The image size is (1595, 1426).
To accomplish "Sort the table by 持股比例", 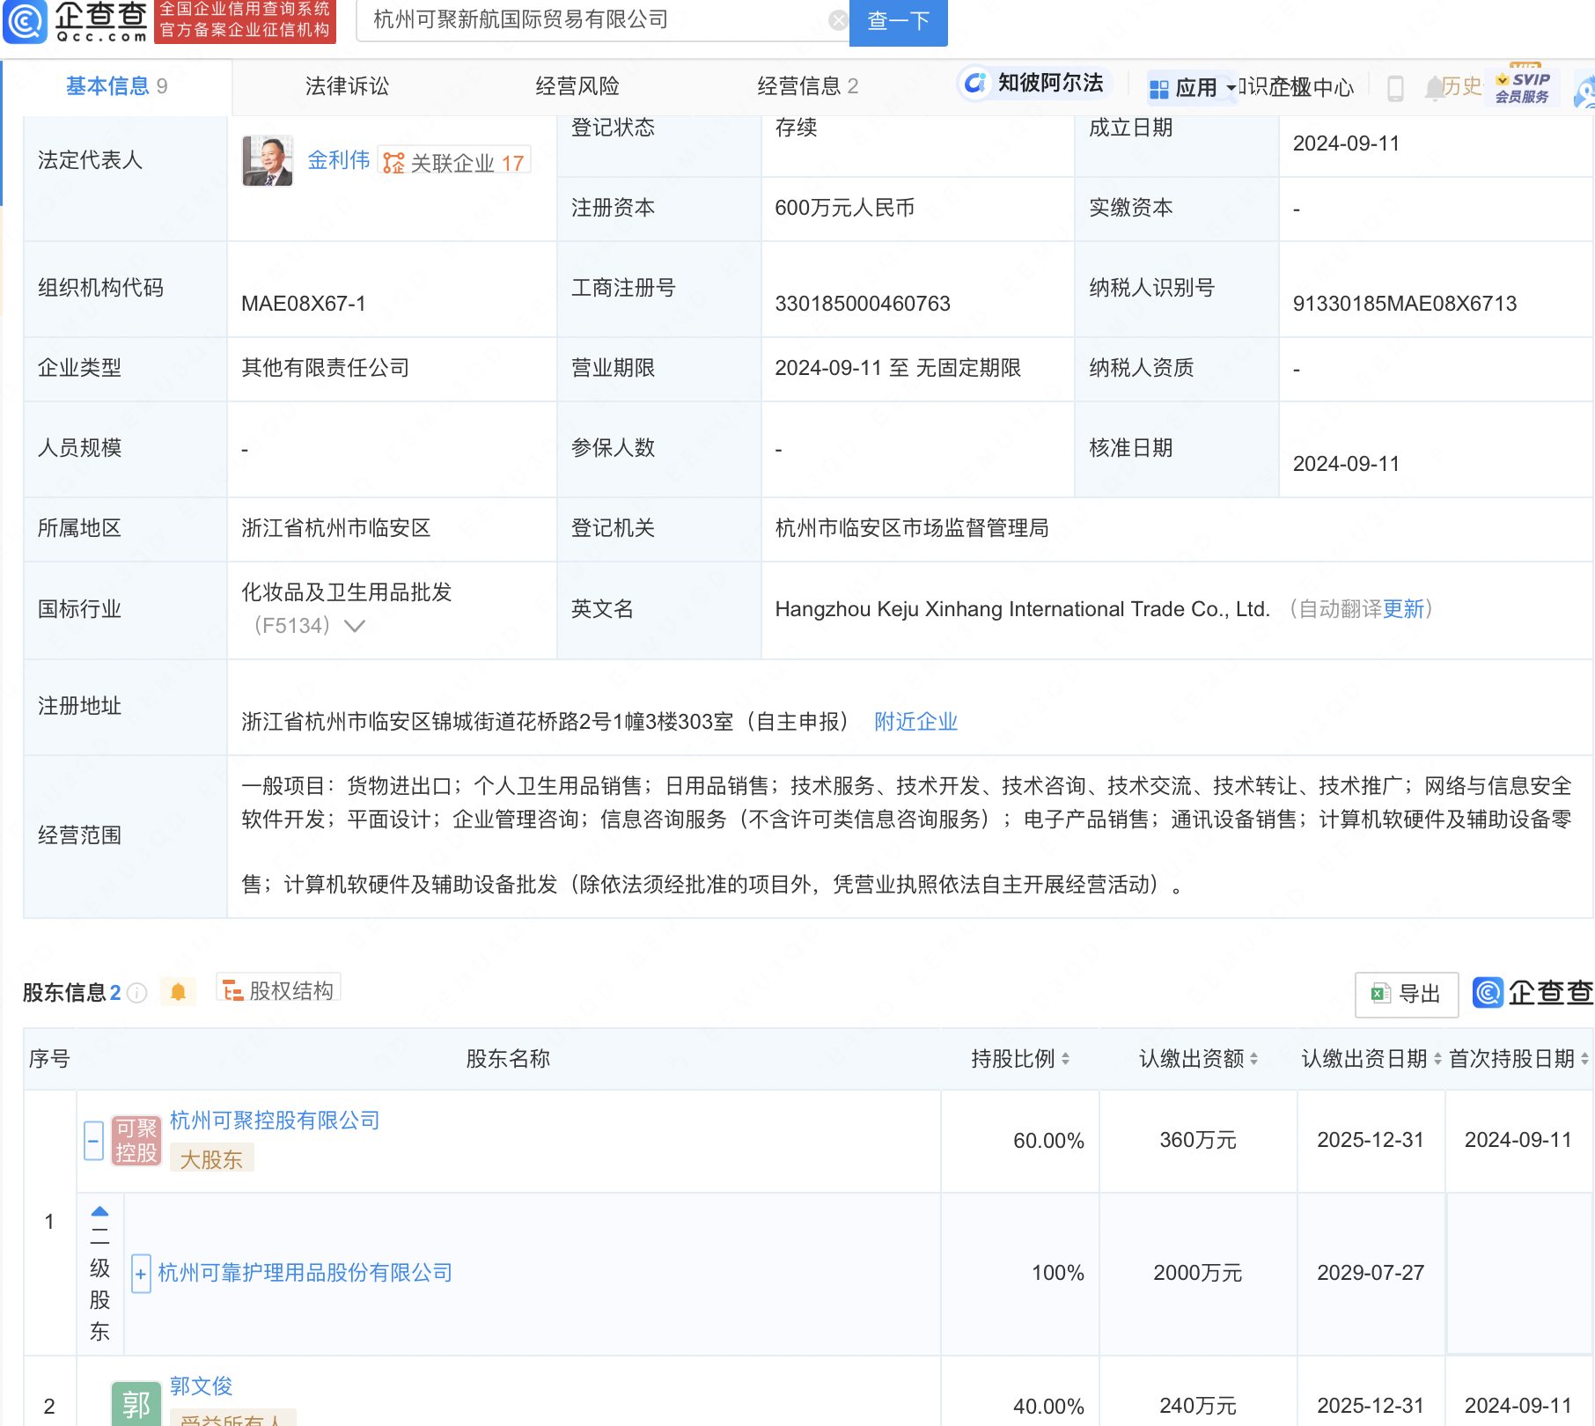I will [x=1020, y=1059].
